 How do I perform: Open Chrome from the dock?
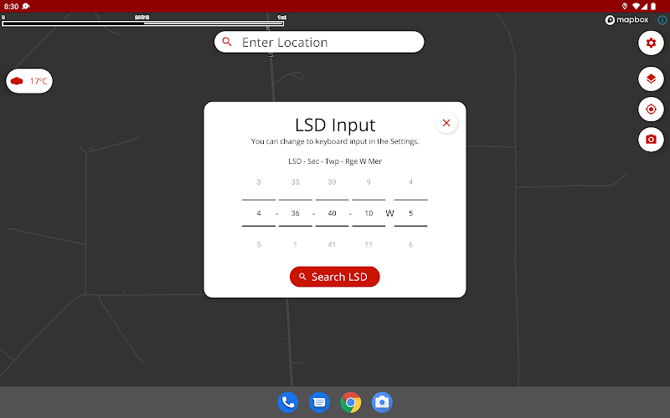350,402
